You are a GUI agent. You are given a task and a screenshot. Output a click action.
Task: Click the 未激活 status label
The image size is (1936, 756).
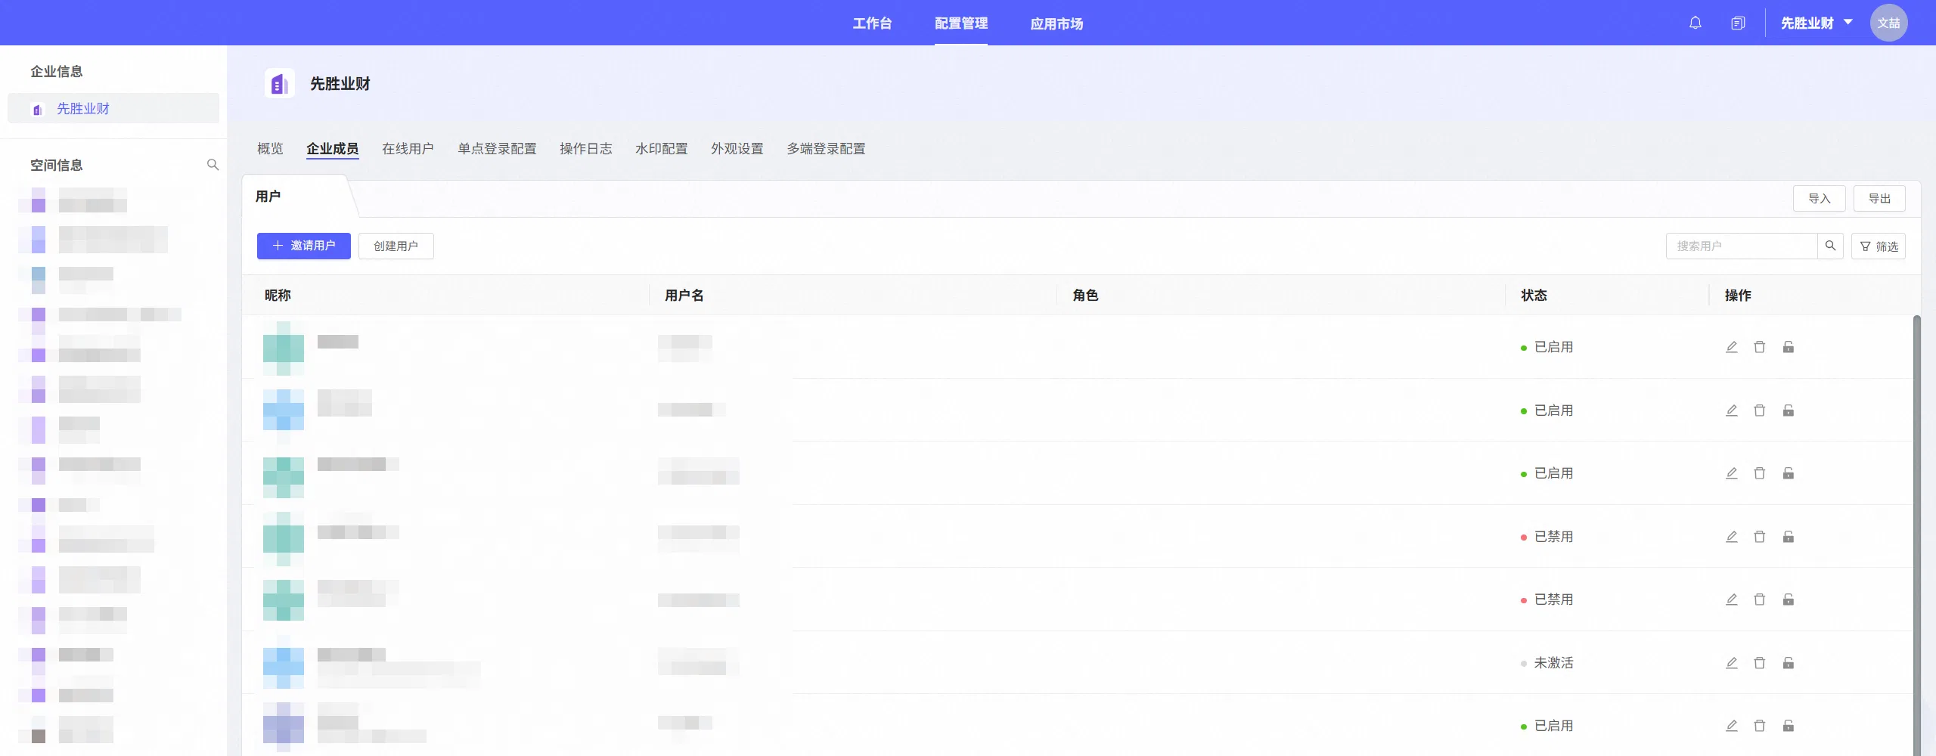point(1553,663)
